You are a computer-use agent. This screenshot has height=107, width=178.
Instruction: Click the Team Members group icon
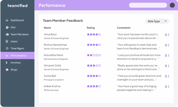(7, 34)
